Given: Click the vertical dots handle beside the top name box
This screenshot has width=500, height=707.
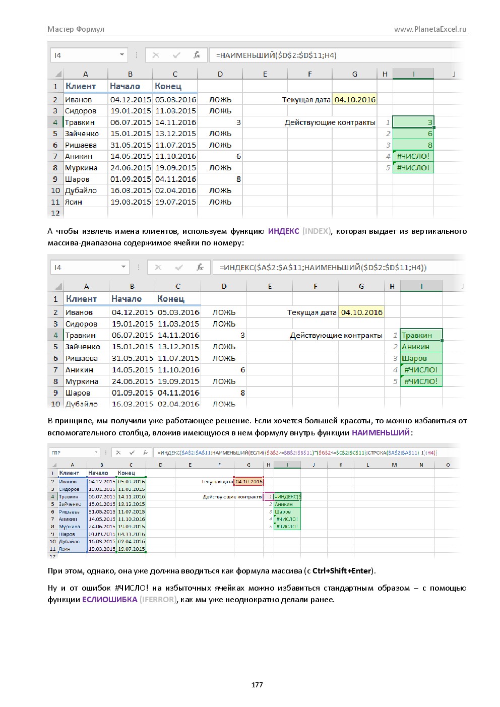Looking at the screenshot, I should click(137, 55).
